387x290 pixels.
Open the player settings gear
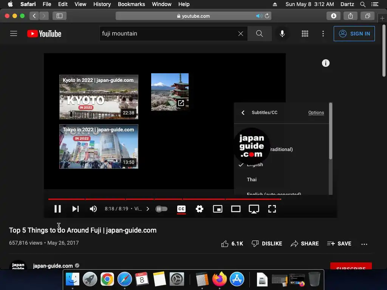[x=200, y=209]
